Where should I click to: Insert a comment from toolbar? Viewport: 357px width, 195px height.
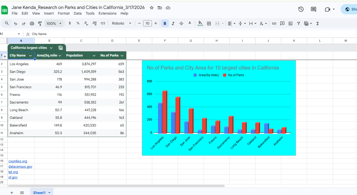pyautogui.click(x=282, y=24)
